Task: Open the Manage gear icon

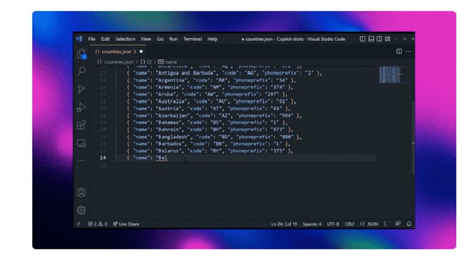Action: pos(81,210)
